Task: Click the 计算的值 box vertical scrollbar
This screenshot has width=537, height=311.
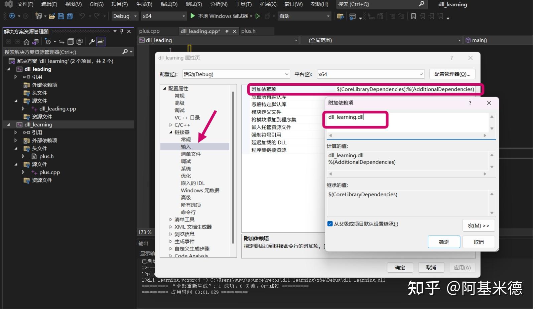Action: tap(492, 161)
